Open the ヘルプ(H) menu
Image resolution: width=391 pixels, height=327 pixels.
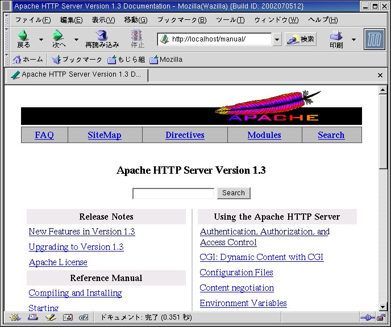pos(323,20)
